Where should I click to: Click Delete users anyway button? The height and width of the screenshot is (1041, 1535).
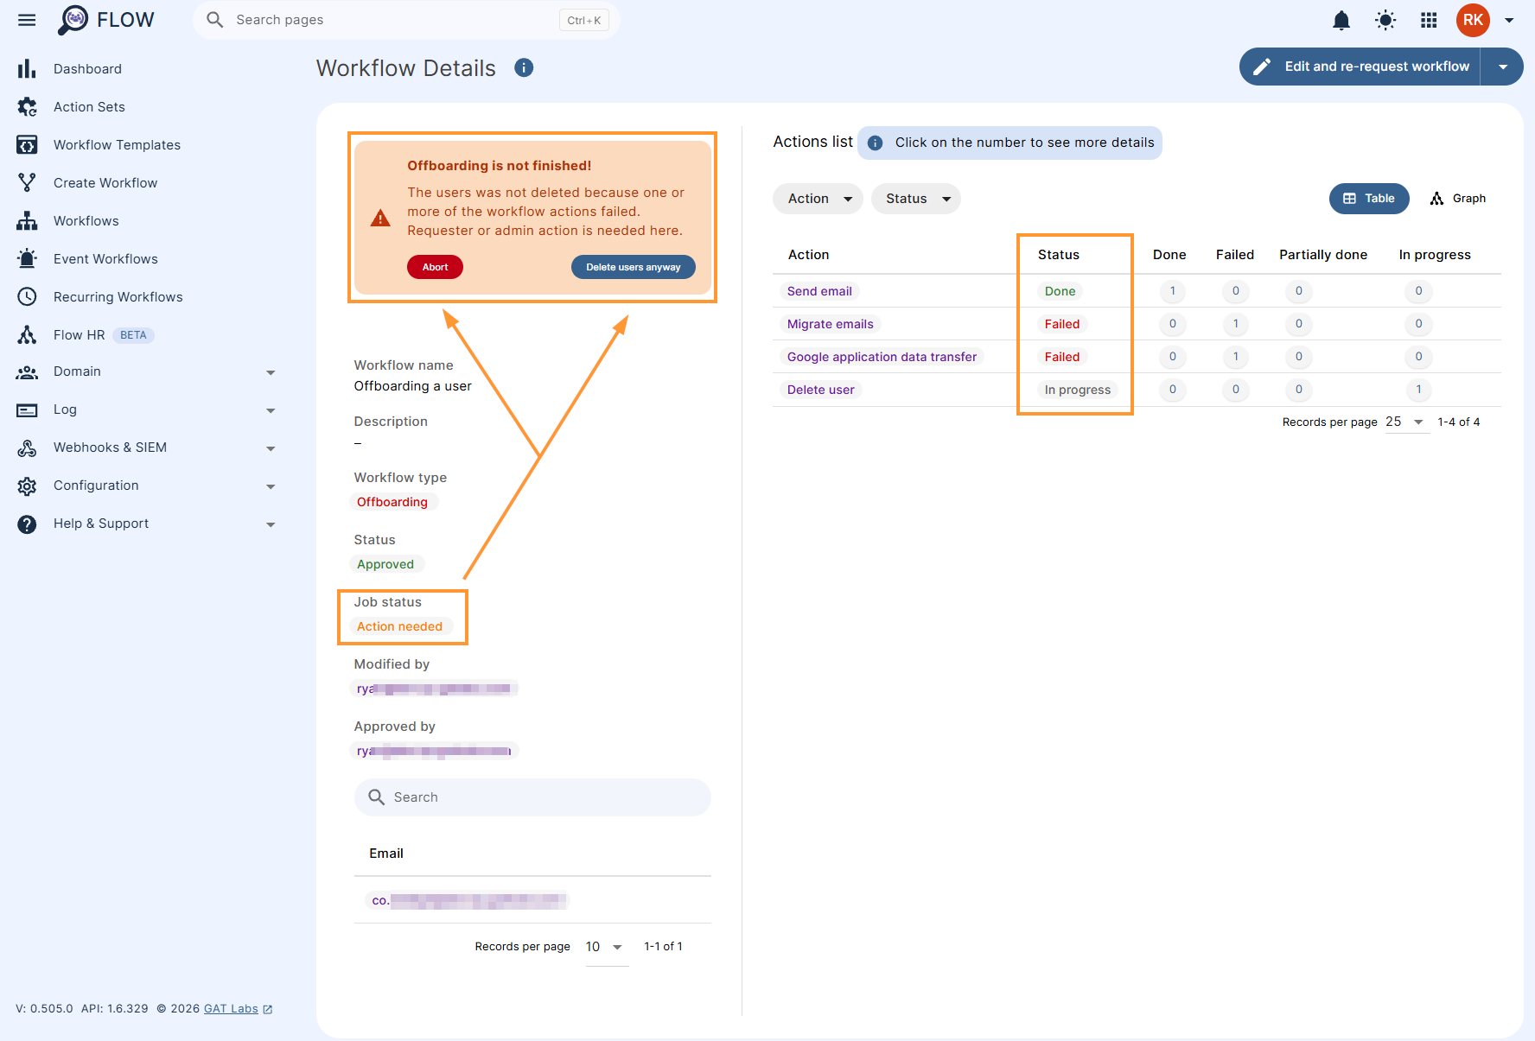(634, 267)
